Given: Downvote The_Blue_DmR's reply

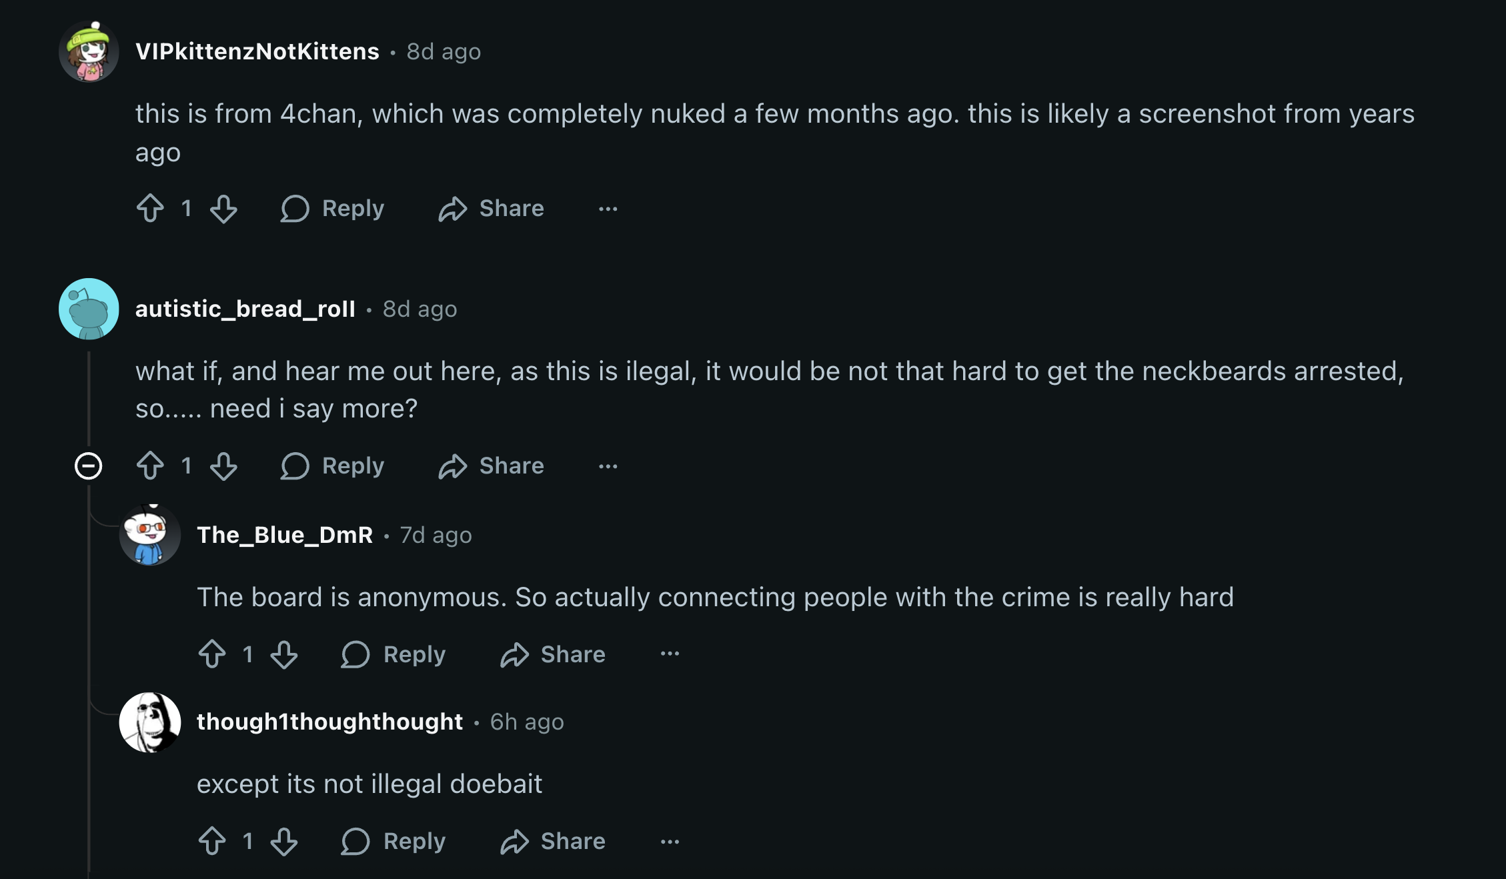Looking at the screenshot, I should [284, 654].
